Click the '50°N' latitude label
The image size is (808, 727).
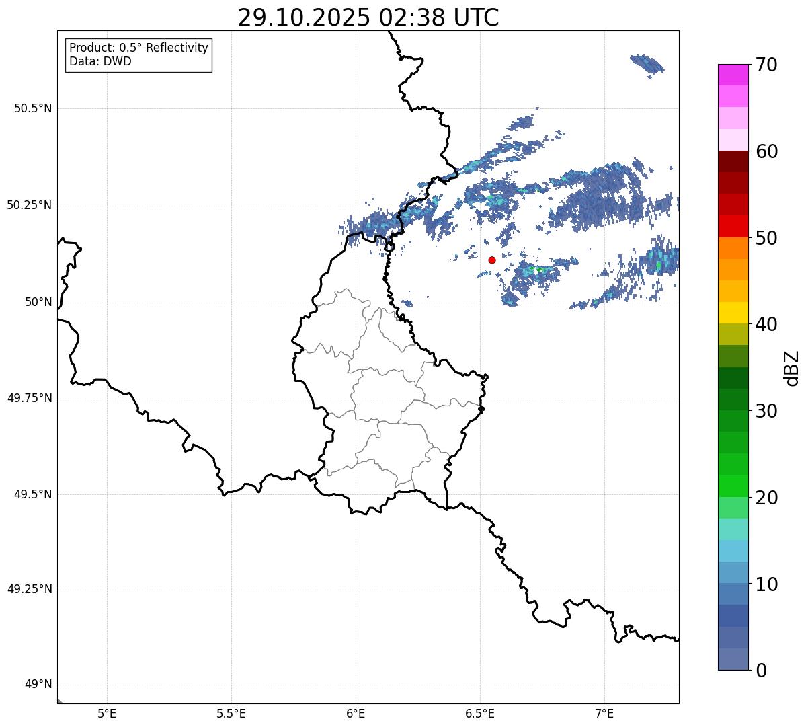pyautogui.click(x=38, y=302)
